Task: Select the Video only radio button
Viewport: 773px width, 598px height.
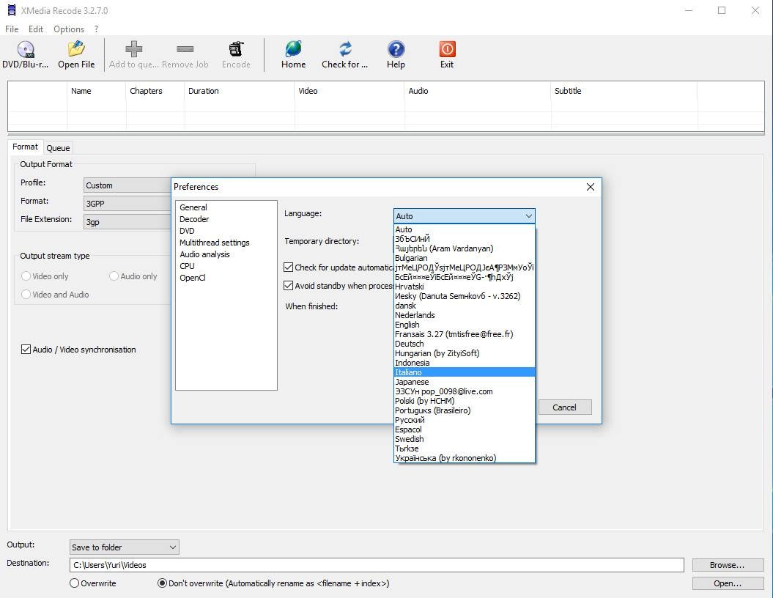Action: (x=26, y=276)
